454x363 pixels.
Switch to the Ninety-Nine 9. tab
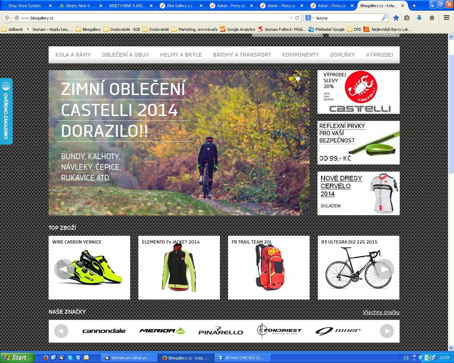[81, 6]
